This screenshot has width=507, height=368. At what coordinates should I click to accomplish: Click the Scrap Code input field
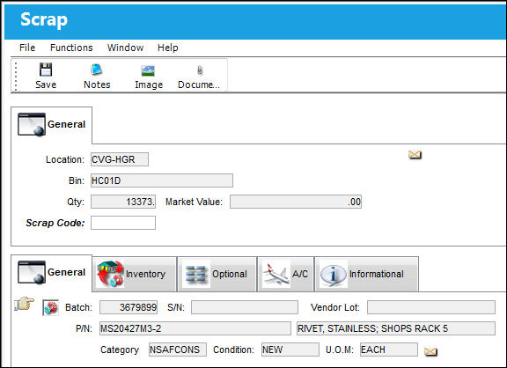pyautogui.click(x=123, y=223)
